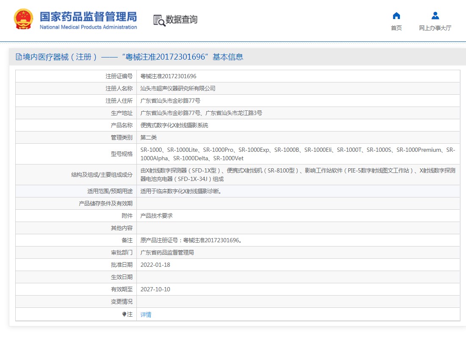
Task: Click the 备注 row label
Action: [x=127, y=240]
